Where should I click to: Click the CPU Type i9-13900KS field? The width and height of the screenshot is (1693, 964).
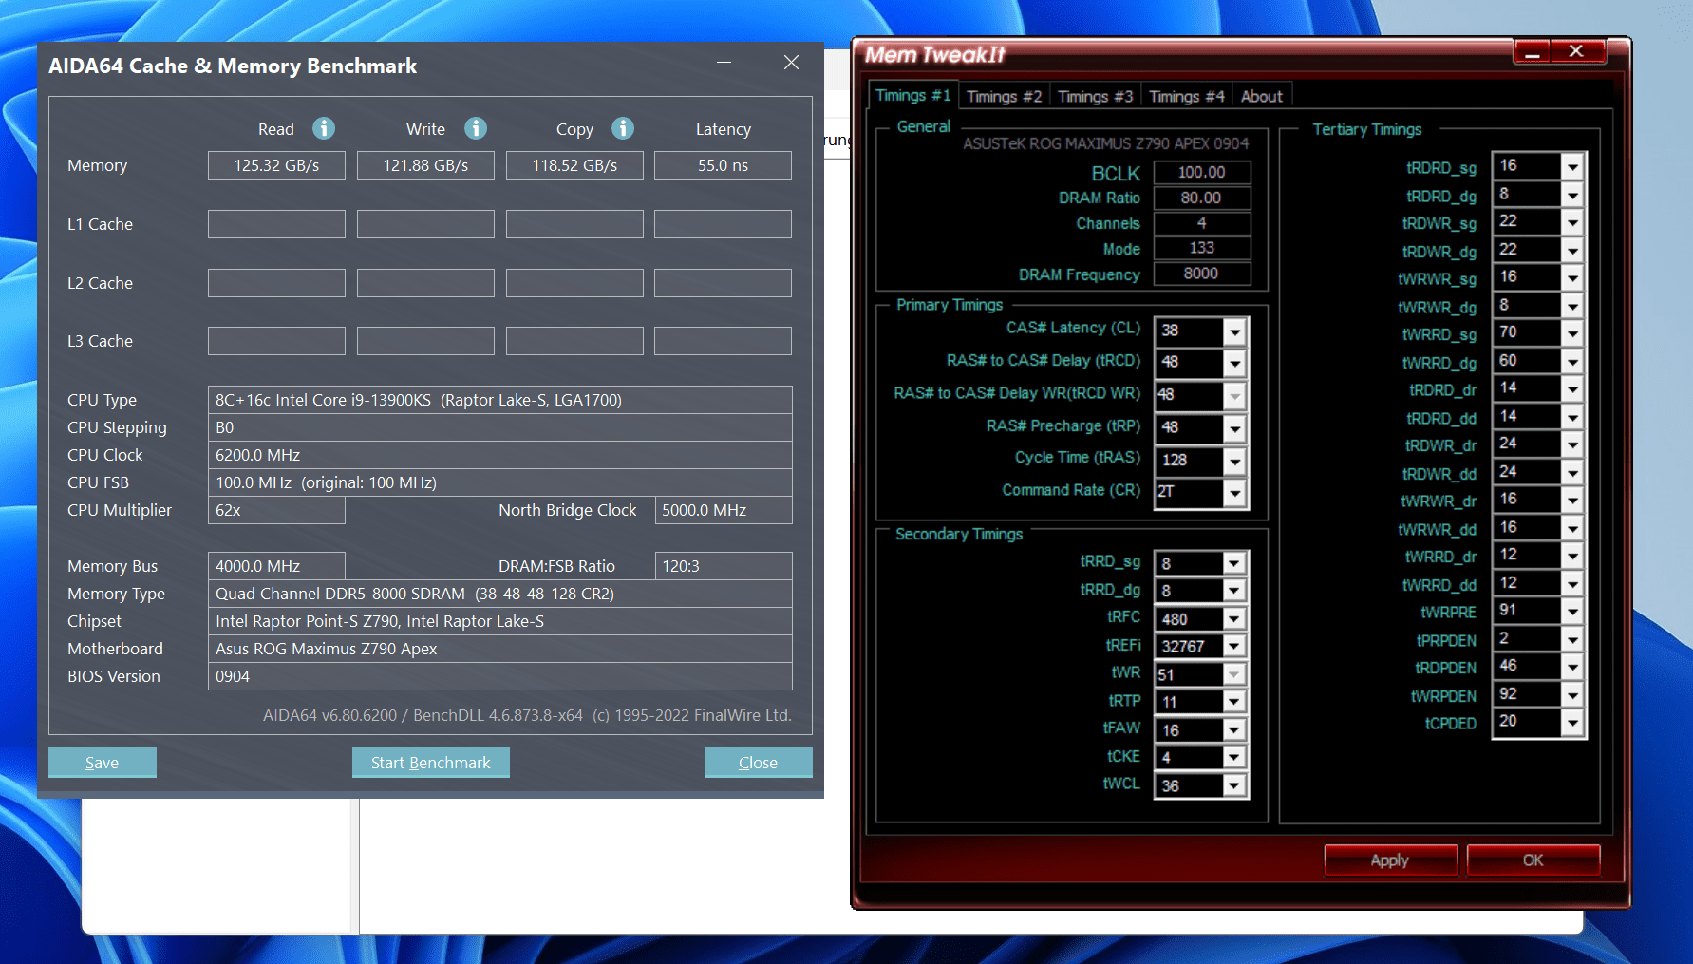click(x=500, y=400)
